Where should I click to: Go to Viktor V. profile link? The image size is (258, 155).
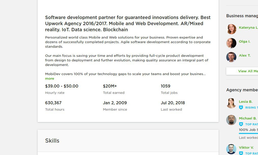click(x=246, y=147)
